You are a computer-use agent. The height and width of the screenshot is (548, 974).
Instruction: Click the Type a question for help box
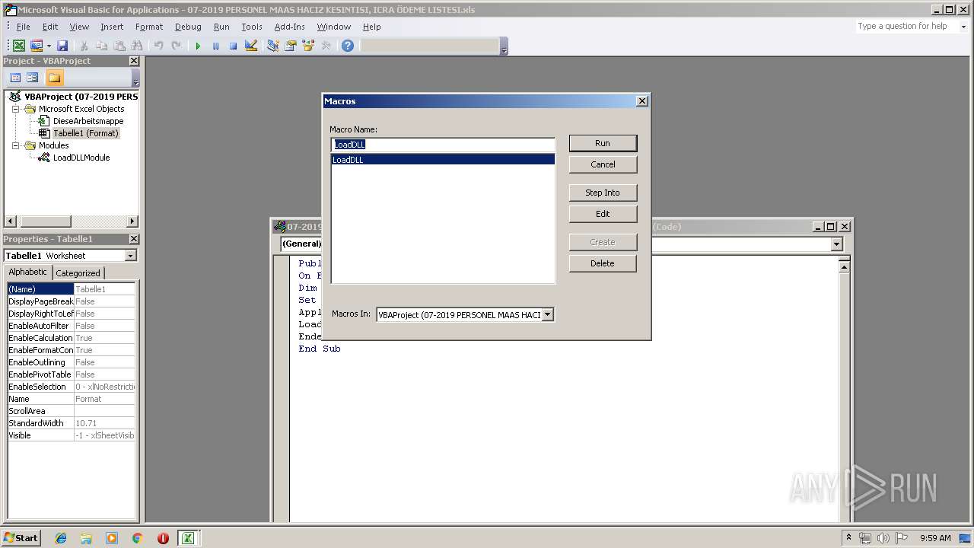[906, 26]
